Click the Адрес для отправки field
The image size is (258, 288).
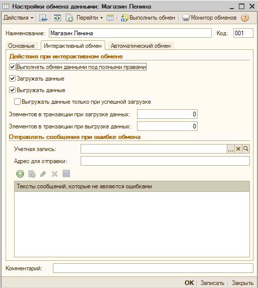(165, 161)
